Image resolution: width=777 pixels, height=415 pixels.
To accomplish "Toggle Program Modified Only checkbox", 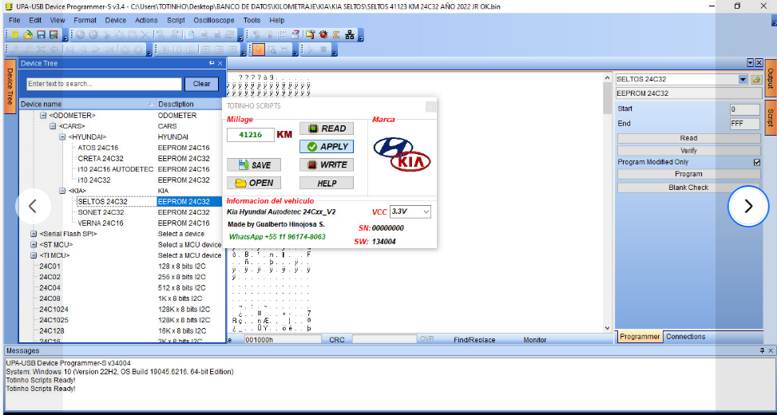I will click(x=757, y=162).
